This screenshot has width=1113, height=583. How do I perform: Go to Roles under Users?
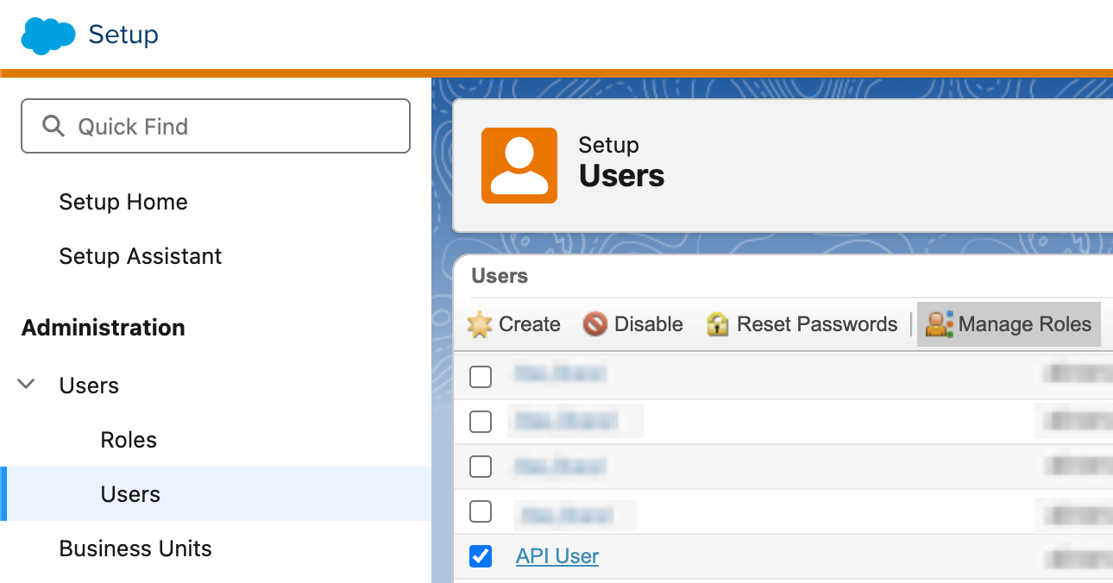[129, 440]
